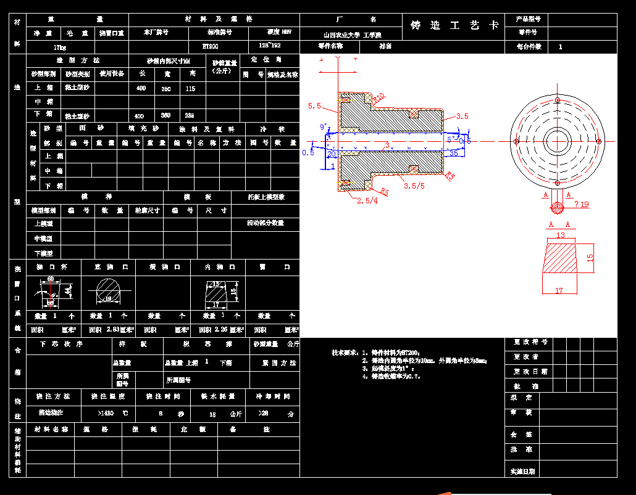Click the center of the circular flange view
This screenshot has height=495, width=636.
(558, 141)
